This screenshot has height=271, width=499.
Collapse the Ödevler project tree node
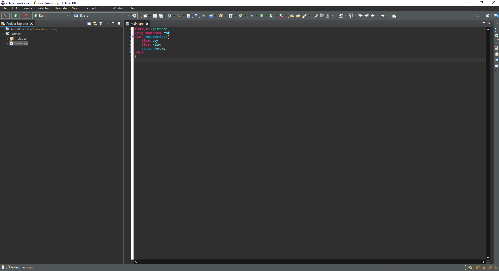3,34
